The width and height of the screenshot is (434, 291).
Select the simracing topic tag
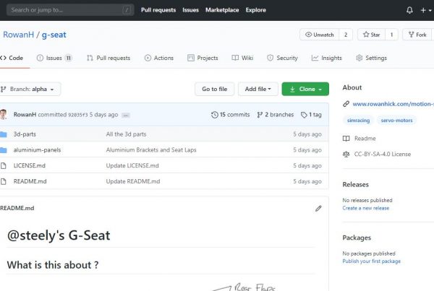click(x=358, y=121)
